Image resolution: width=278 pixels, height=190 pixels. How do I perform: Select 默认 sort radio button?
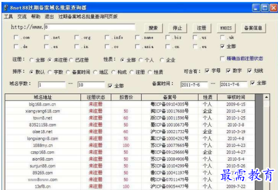(31, 72)
